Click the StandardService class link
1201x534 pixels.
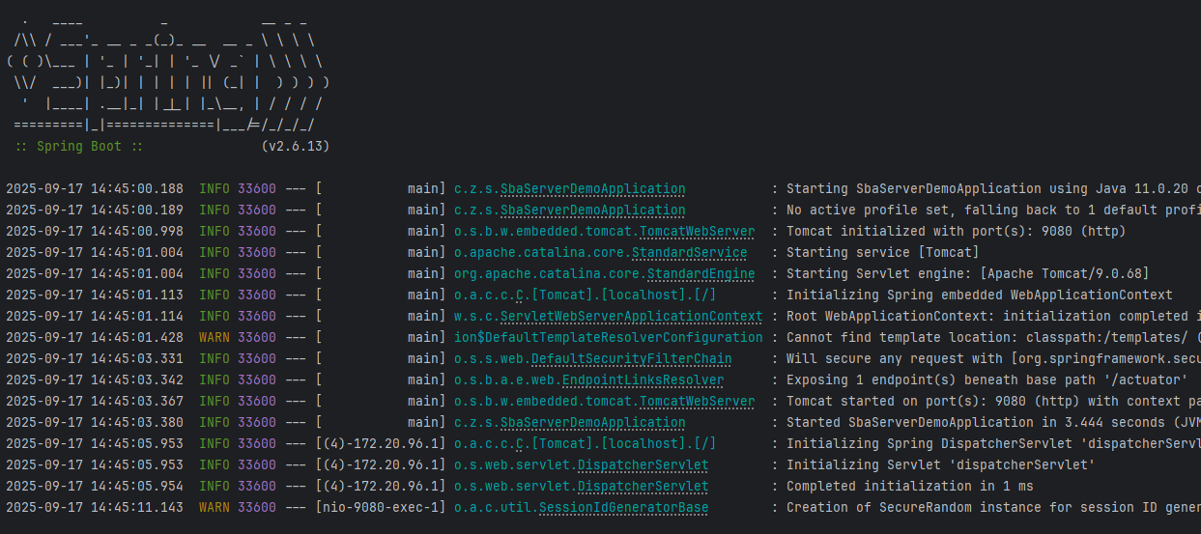[689, 253]
